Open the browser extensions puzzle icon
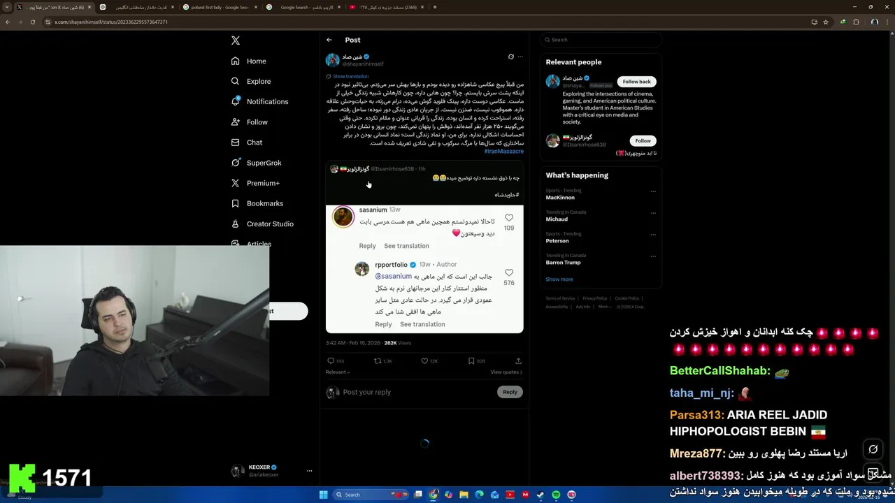 click(856, 22)
